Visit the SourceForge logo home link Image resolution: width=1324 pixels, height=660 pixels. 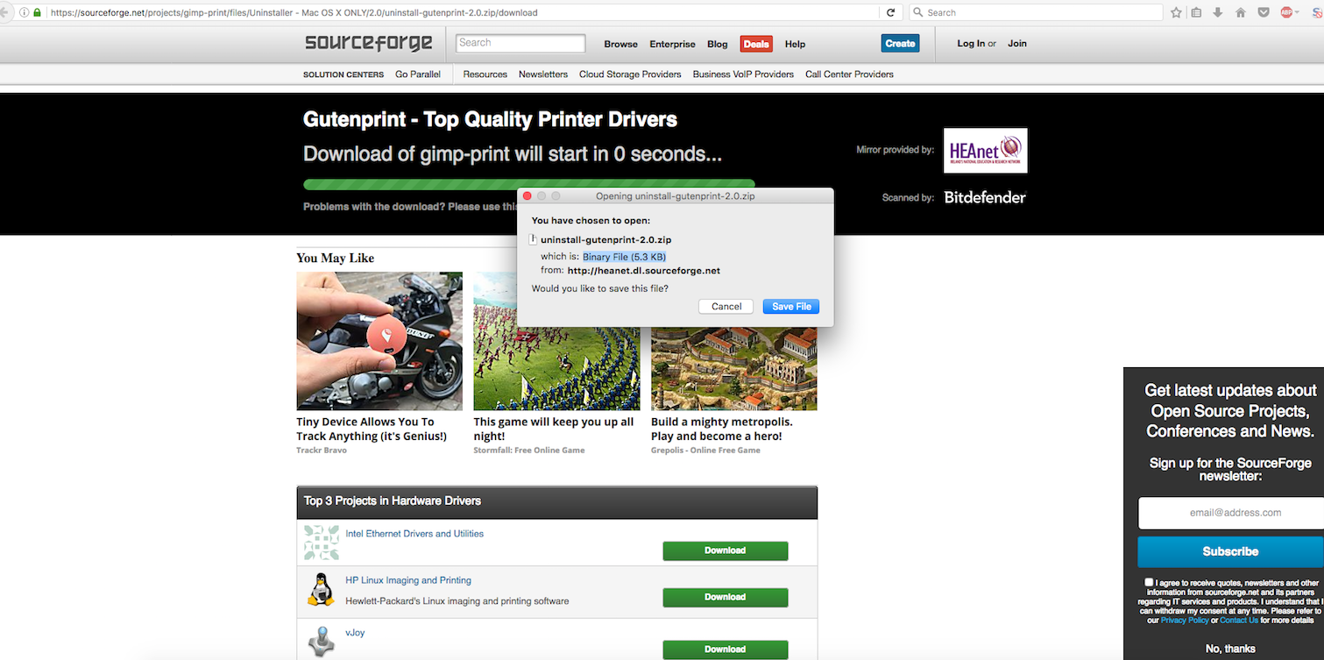coord(369,43)
